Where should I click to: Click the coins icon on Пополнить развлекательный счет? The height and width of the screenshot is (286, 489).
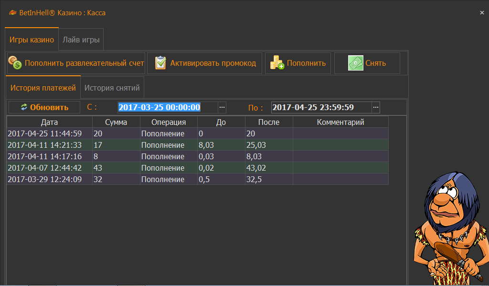pyautogui.click(x=16, y=63)
